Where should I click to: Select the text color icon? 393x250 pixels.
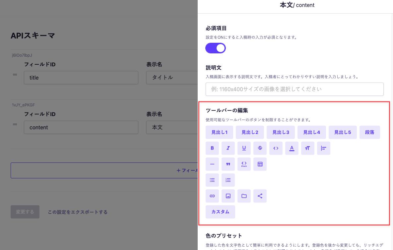click(292, 148)
